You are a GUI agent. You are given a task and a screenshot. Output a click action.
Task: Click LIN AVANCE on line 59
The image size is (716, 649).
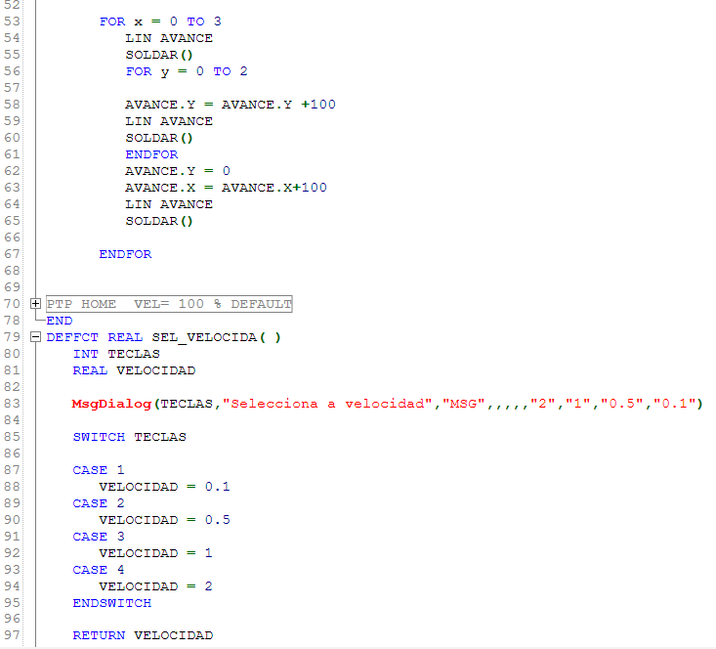point(169,121)
